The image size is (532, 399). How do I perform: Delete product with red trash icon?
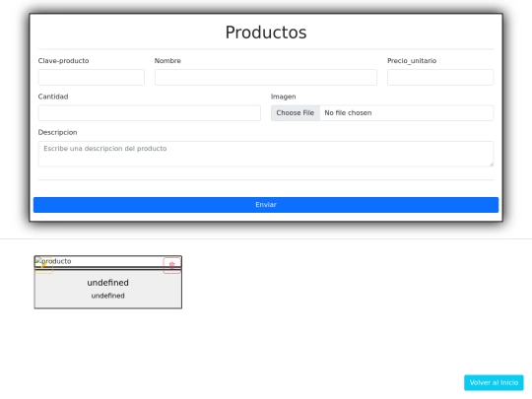click(x=172, y=265)
